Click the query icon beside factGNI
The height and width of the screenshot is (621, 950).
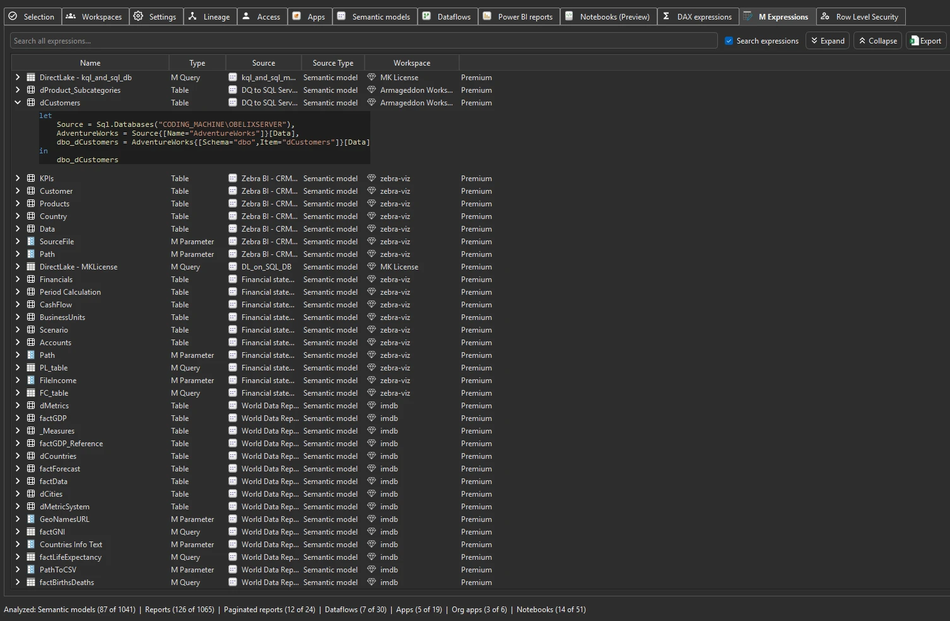click(31, 532)
